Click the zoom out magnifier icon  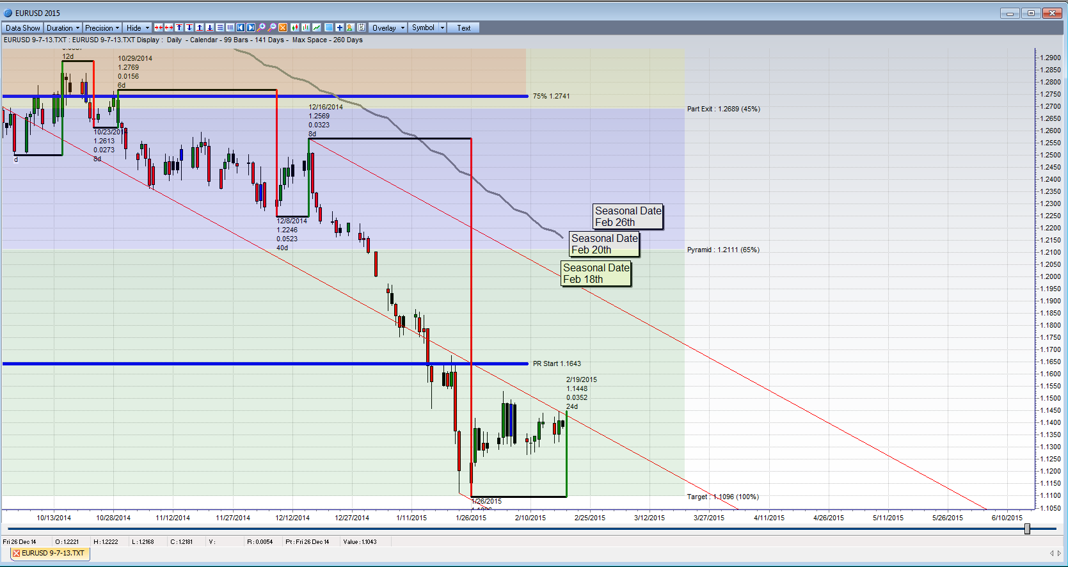pos(272,28)
